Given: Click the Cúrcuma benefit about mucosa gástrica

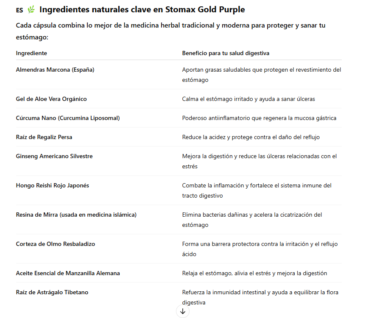Looking at the screenshot, I should coord(259,118).
